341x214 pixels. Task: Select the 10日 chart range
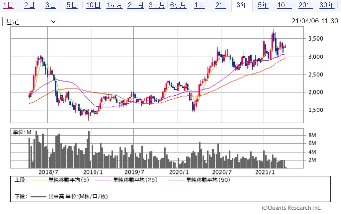click(93, 5)
